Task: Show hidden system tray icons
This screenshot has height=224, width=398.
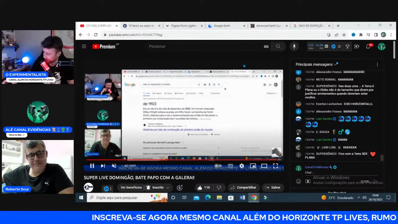Action: pyautogui.click(x=359, y=198)
